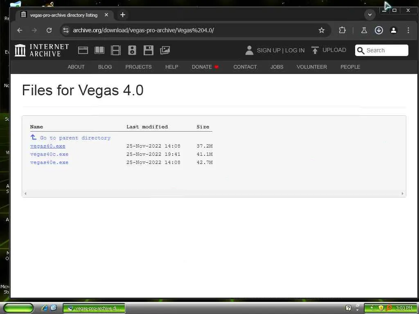Screen dimensions: 419x314
Task: Open the ABOUT menu item
Action: (76, 67)
